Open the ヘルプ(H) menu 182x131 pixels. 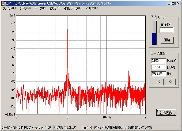tap(92, 8)
